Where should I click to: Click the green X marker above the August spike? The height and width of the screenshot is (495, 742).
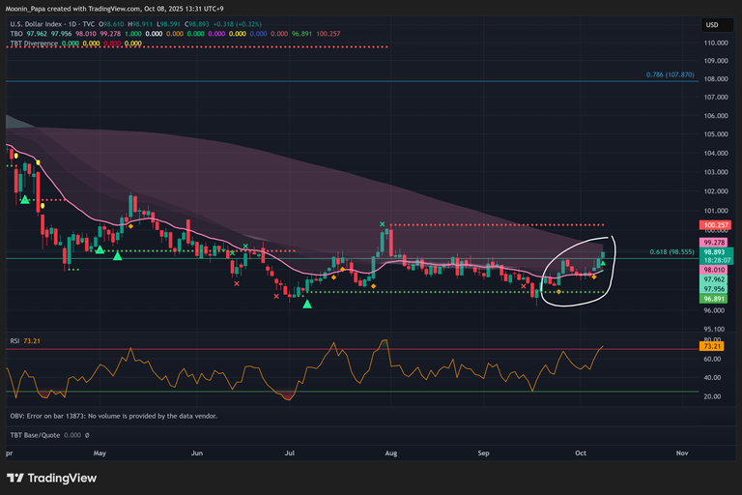383,224
